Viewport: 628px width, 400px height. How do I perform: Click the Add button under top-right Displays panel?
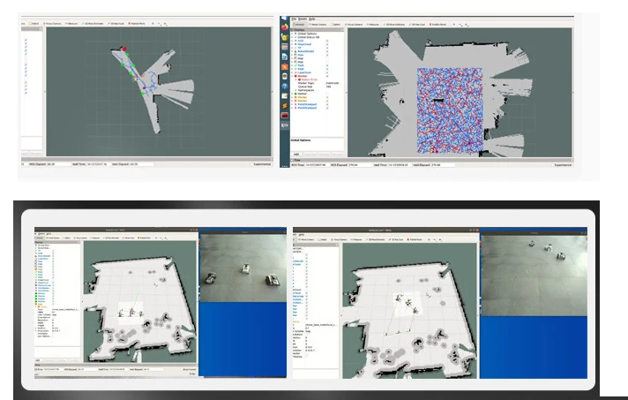296,153
